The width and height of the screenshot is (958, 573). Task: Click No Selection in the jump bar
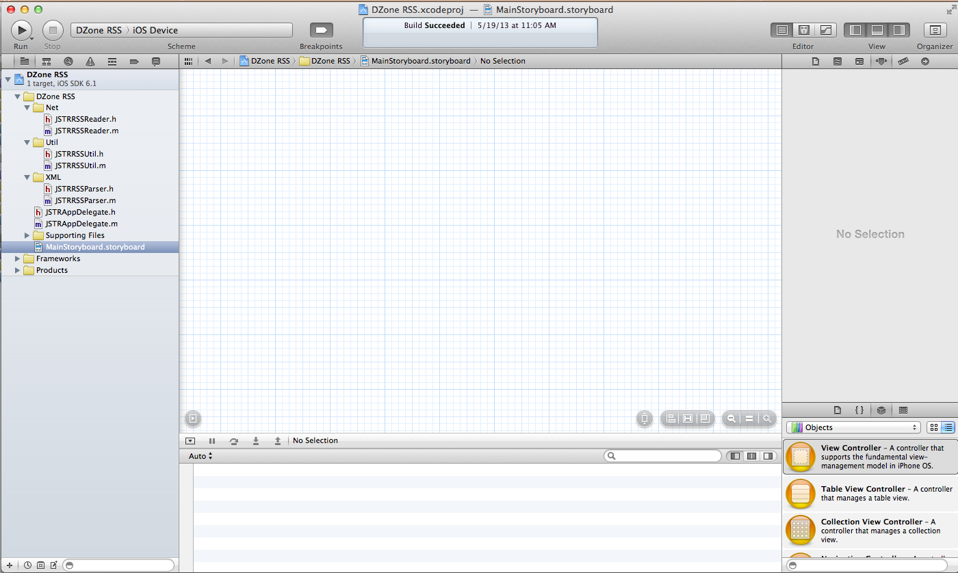503,61
